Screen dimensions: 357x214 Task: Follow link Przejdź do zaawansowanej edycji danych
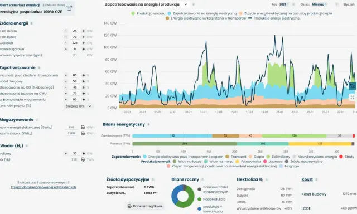click(44, 187)
